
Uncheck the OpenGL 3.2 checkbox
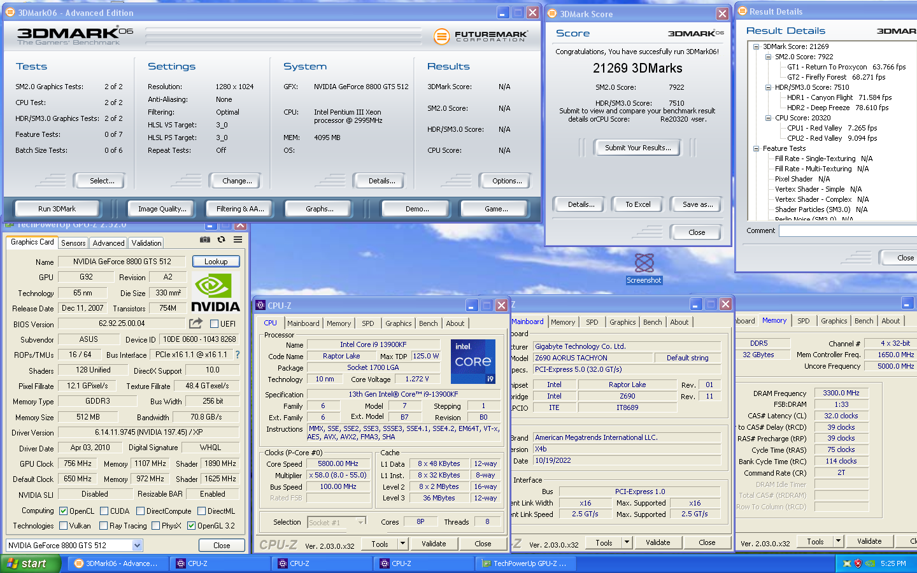tap(191, 526)
